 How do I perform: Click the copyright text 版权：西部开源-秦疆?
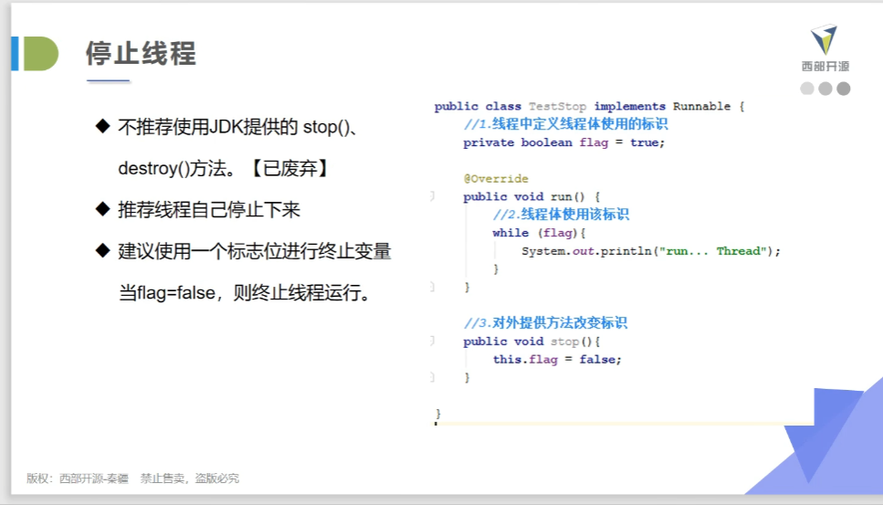coord(77,479)
